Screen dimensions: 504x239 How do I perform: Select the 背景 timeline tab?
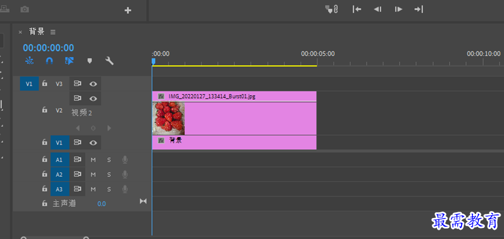coord(37,31)
